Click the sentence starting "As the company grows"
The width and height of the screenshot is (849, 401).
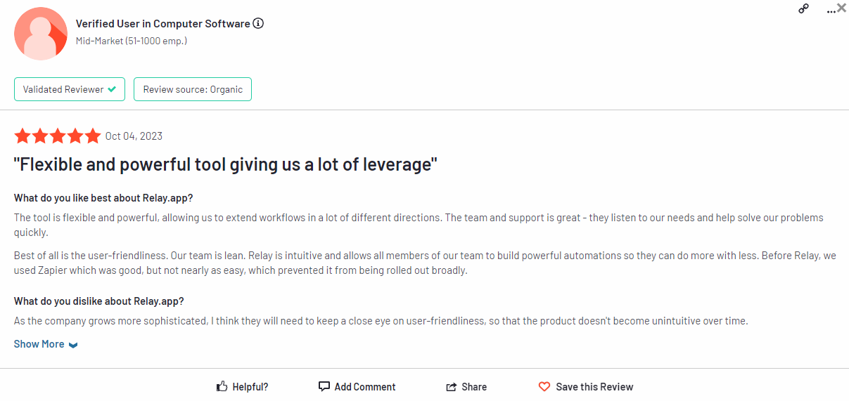[381, 321]
